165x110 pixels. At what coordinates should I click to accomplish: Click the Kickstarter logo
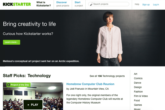pos(17,4)
